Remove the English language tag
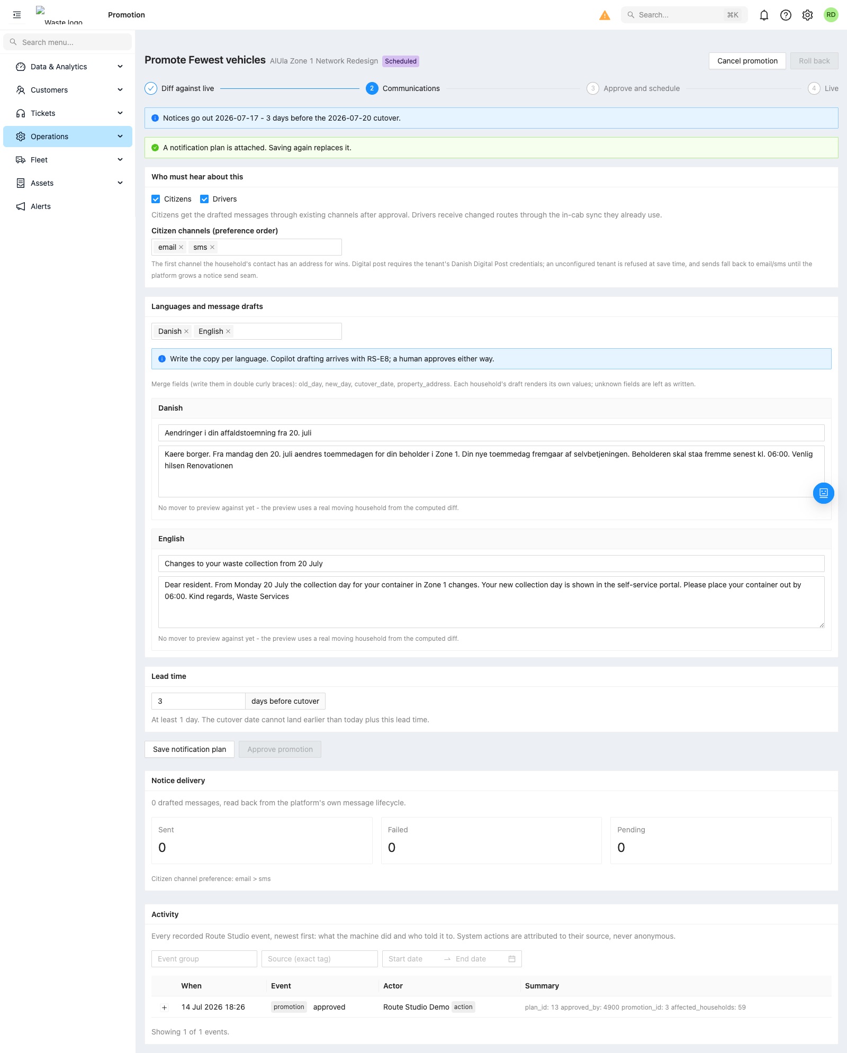The image size is (847, 1053). (x=228, y=331)
